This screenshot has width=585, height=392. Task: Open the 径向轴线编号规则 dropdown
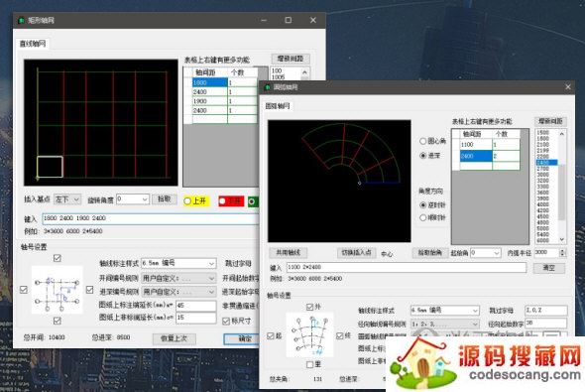coord(445,324)
